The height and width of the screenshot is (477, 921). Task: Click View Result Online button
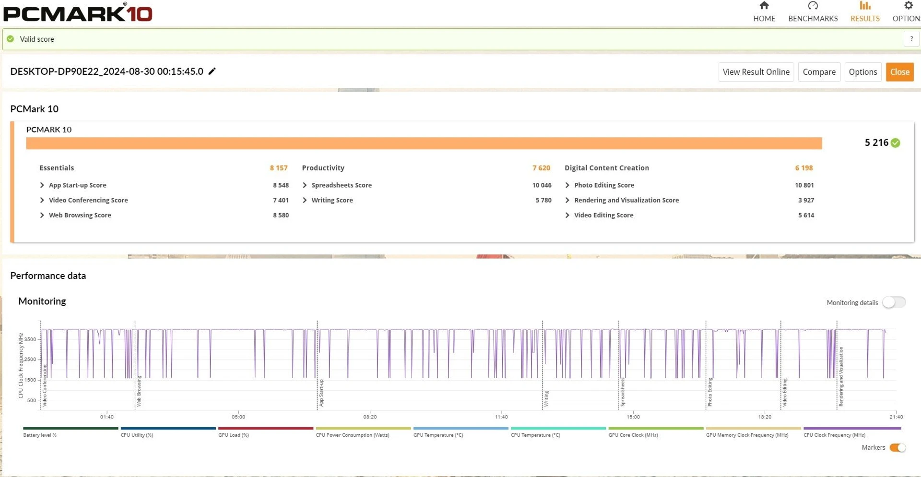point(756,72)
